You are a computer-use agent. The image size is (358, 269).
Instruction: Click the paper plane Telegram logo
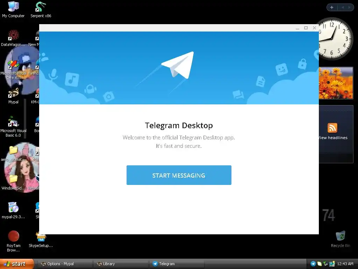point(178,65)
